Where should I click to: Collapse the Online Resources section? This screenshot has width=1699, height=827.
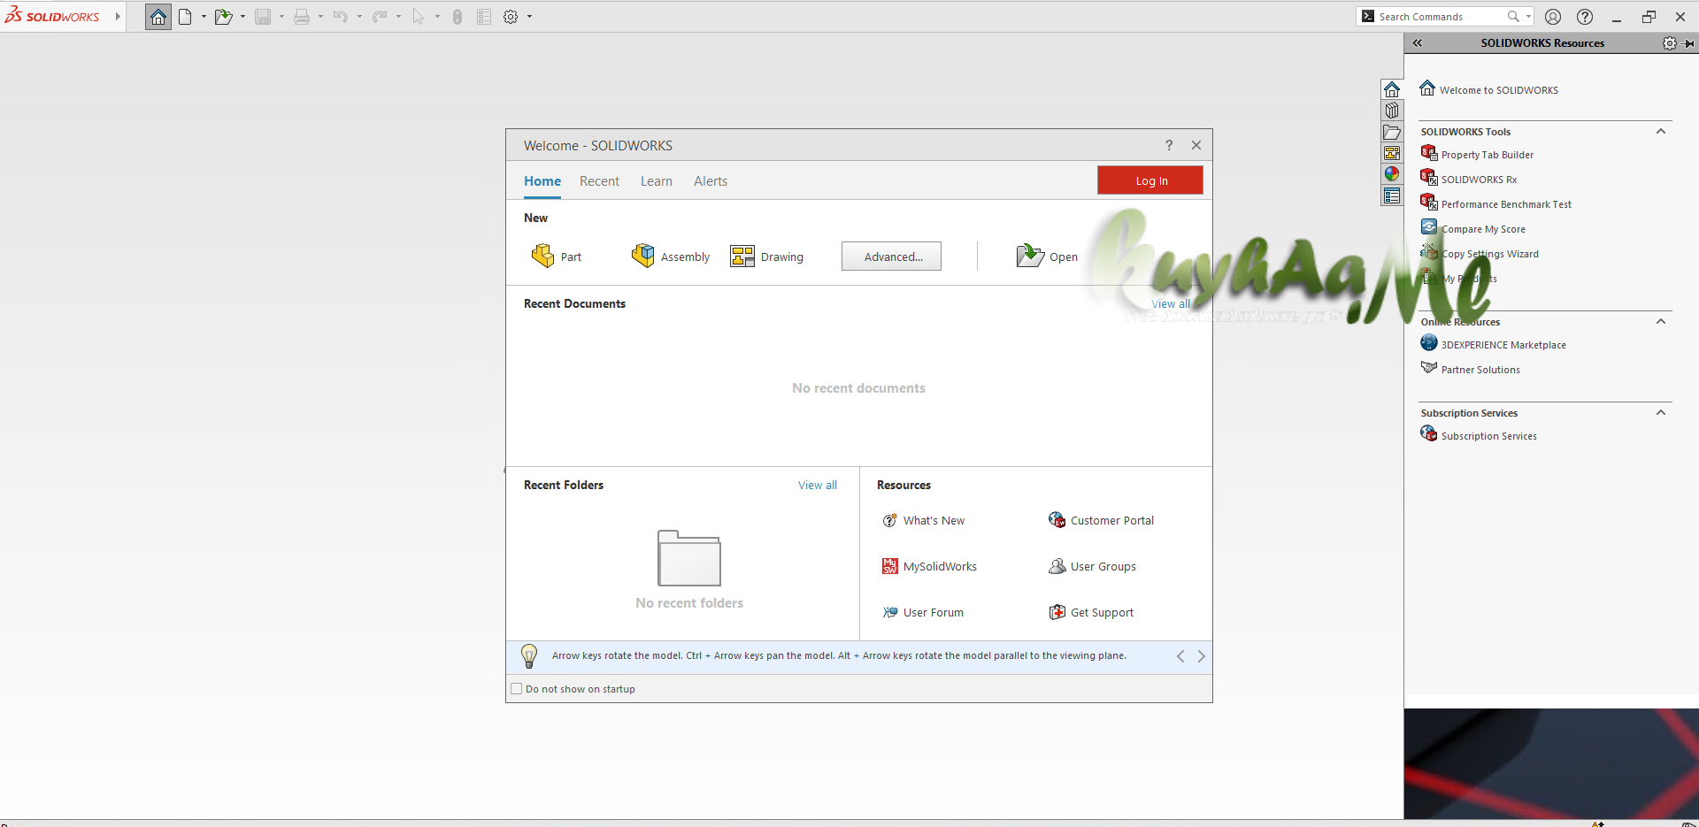[1661, 322]
